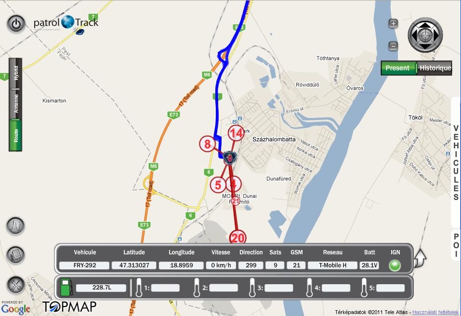Viewport: 461px width, 316px height.
Task: Click thermometer icon for sensor 1
Action: tap(139, 288)
